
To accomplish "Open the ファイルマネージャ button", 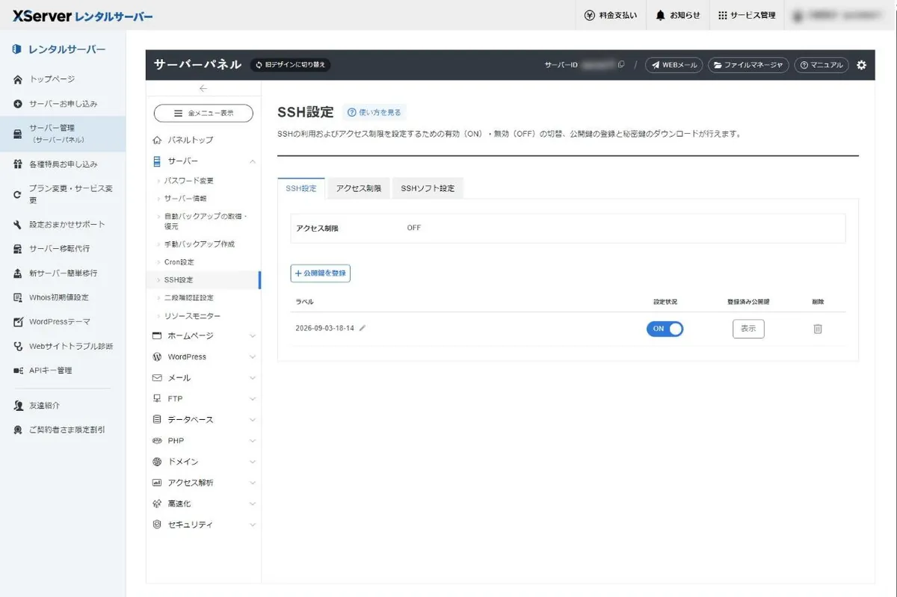I will 748,65.
